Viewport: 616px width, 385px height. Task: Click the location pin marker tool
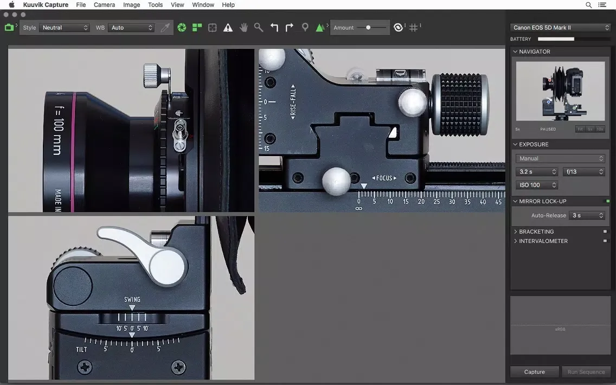pos(305,28)
